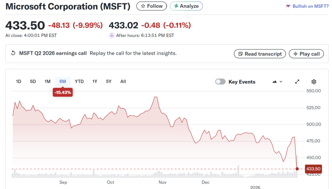Open the chart settings gear icon
Viewport: 332px width, 189px height.
pyautogui.click(x=314, y=82)
